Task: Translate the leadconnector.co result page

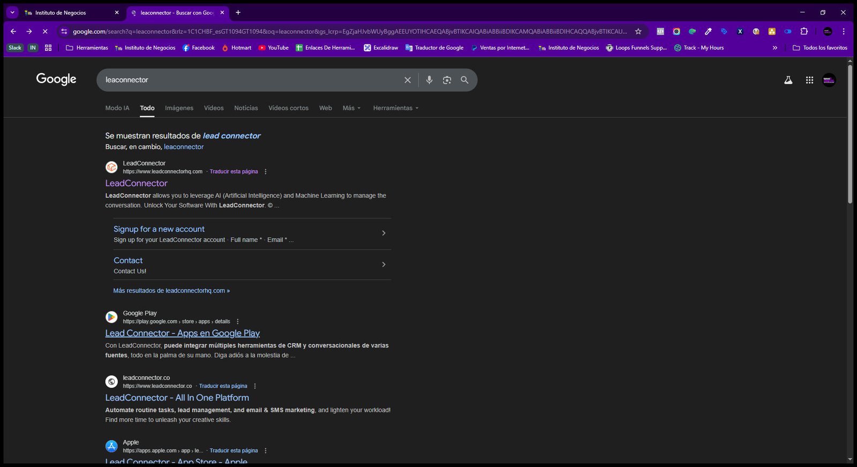Action: point(223,386)
